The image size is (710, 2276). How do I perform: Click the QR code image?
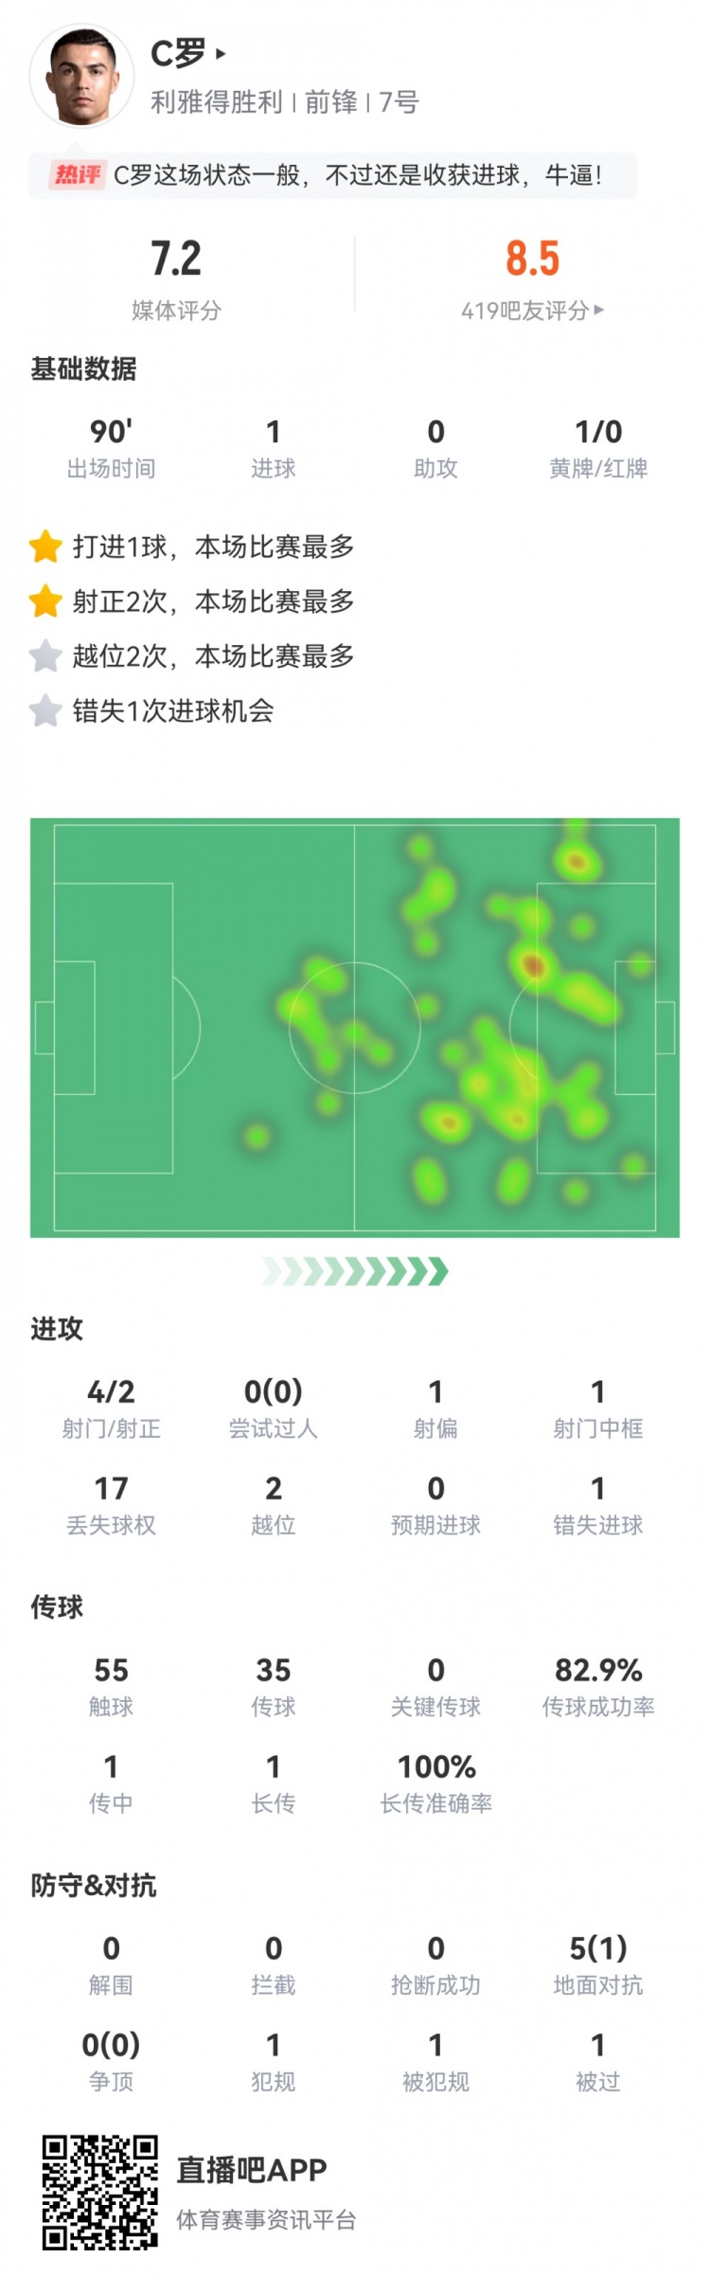point(99,2192)
